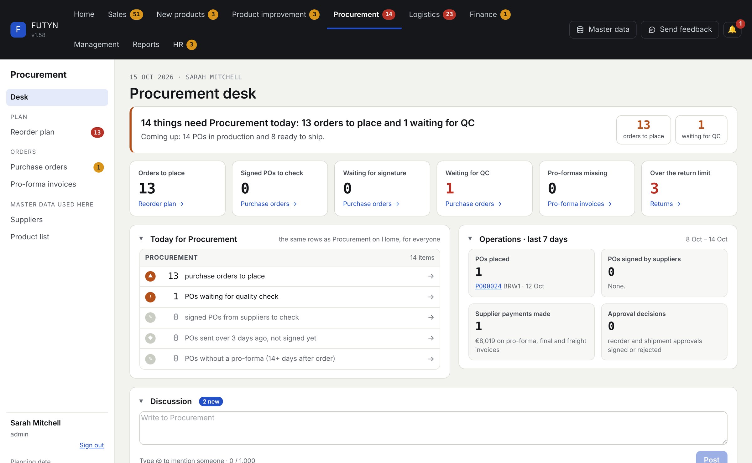This screenshot has height=463, width=752.
Task: Click the arrow on POs without a pro-forma row
Action: pos(431,359)
